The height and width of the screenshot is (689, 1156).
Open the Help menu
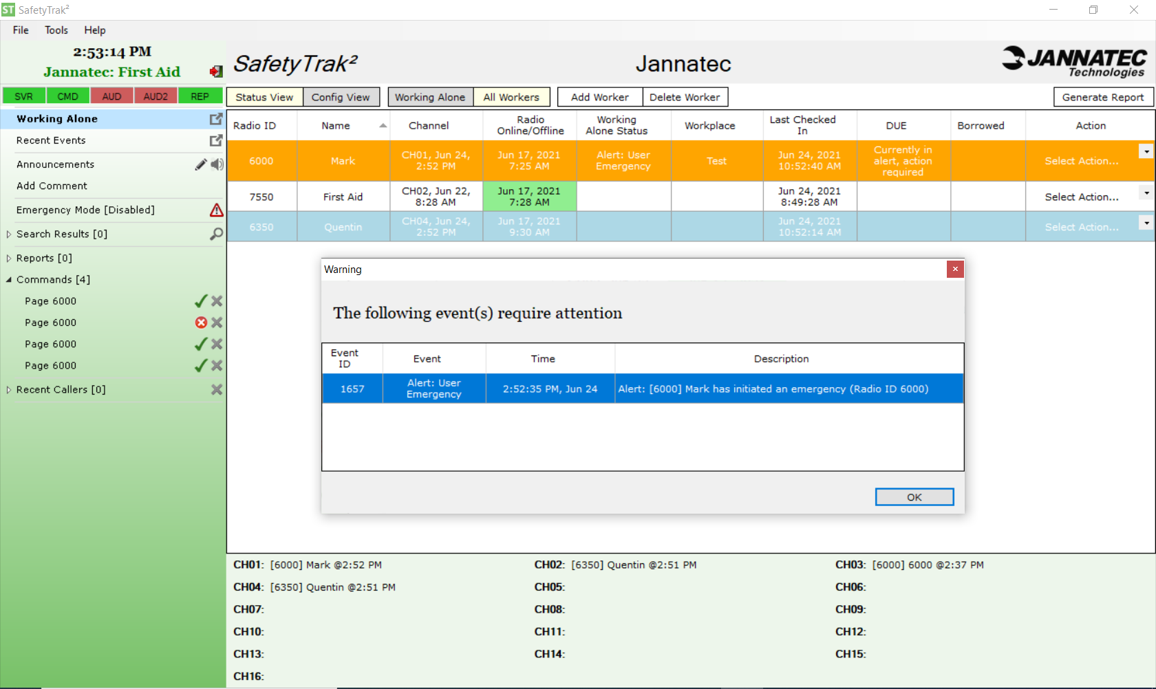pos(95,30)
